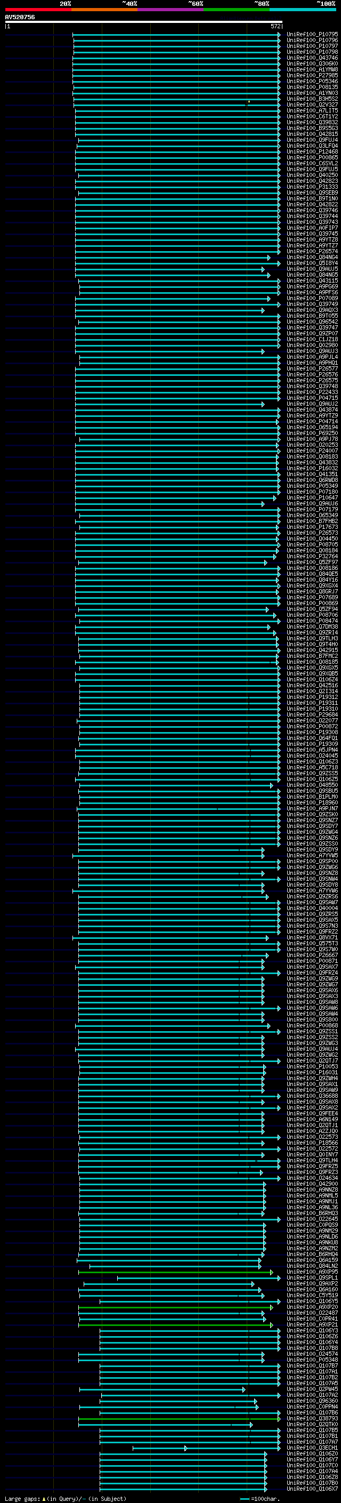Click the UniRef100_P17673 label
Viewport: 341px width, 1503px height.
coord(312,527)
